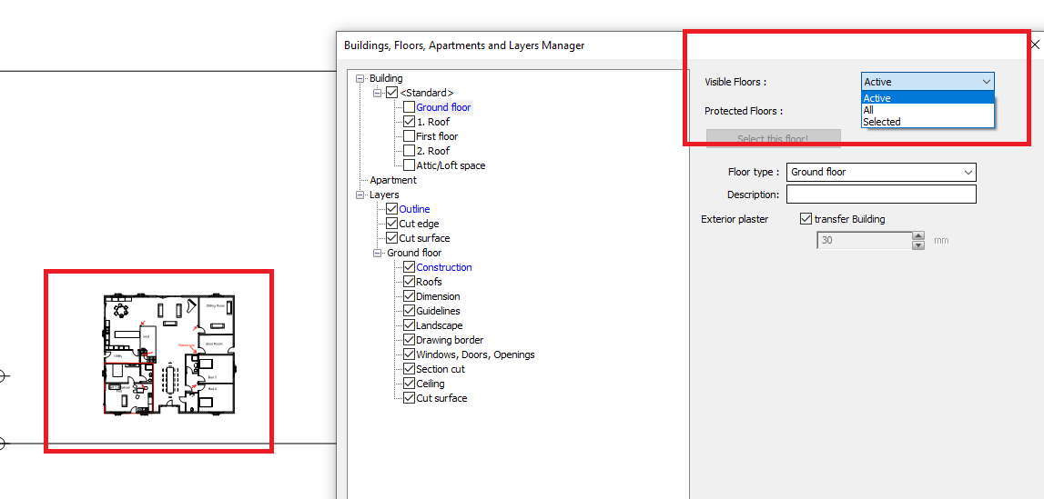Choose All in Visible Floors list
Screen dimensions: 1044x499
click(927, 110)
